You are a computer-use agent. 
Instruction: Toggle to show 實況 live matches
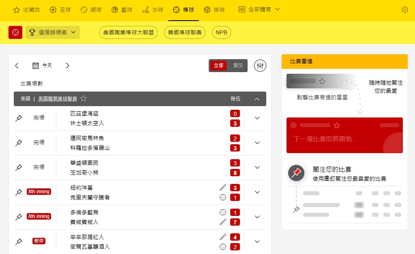tap(237, 65)
